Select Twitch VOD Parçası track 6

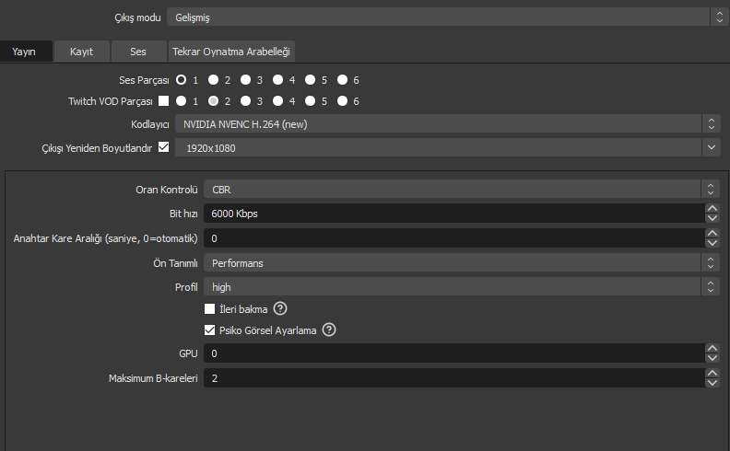pyautogui.click(x=342, y=101)
